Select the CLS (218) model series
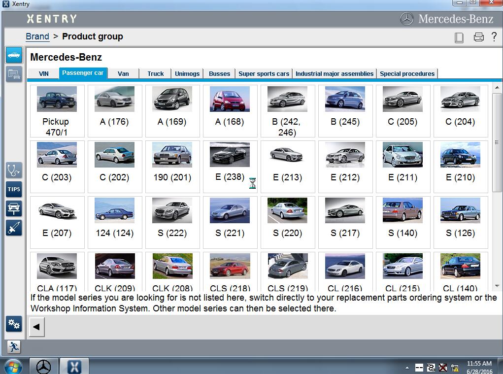503x374 pixels. (230, 272)
